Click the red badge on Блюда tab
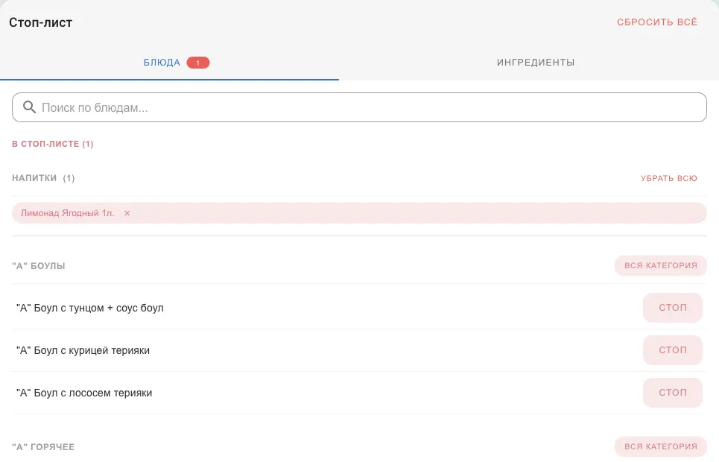This screenshot has width=719, height=462. 198,63
